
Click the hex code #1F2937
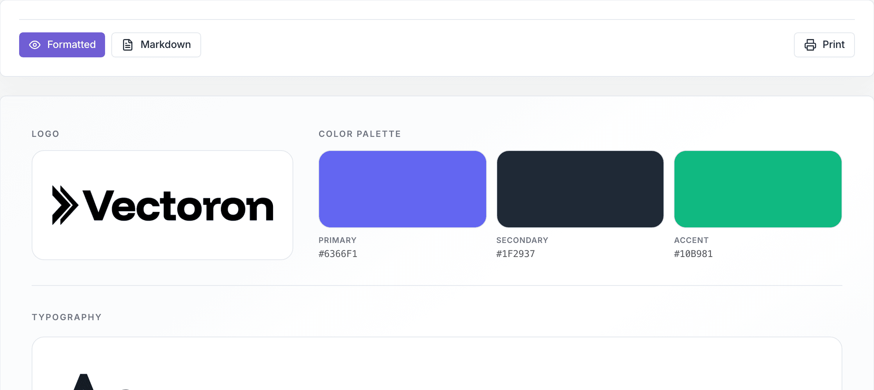point(516,253)
